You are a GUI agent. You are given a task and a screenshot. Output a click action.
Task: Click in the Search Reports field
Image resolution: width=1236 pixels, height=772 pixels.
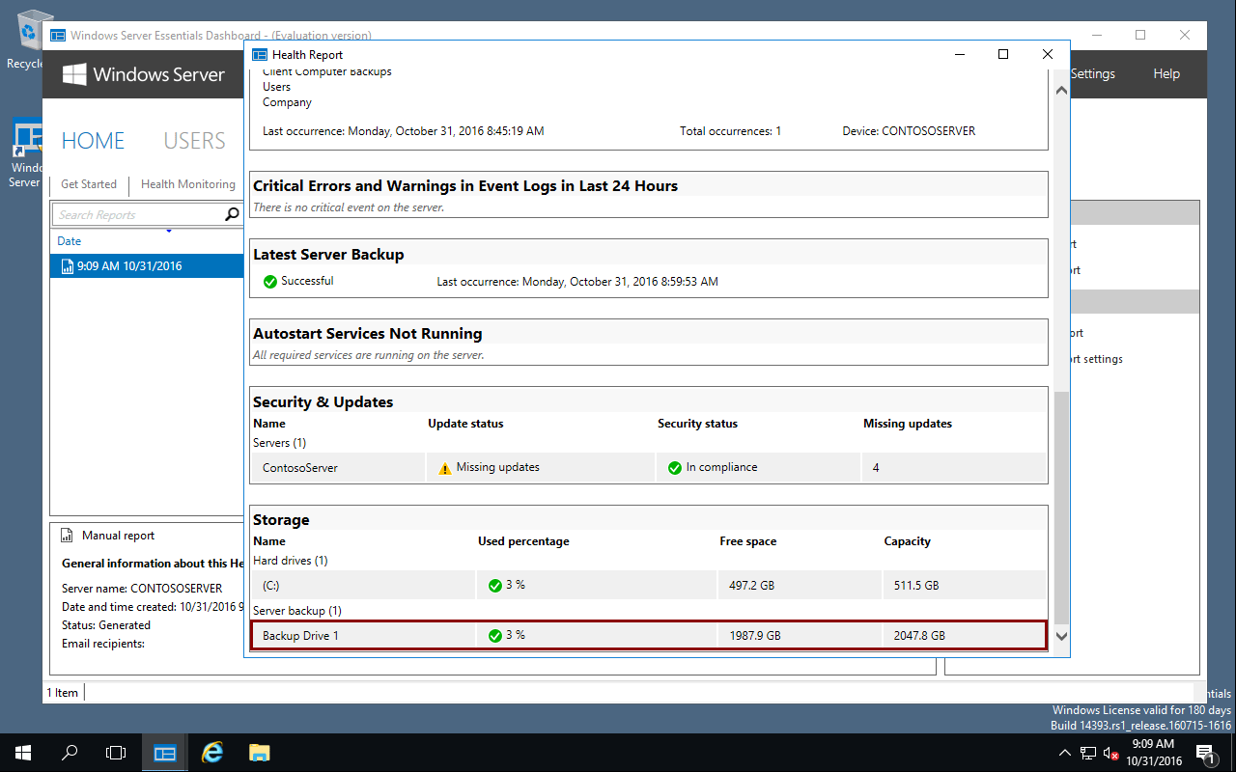138,214
